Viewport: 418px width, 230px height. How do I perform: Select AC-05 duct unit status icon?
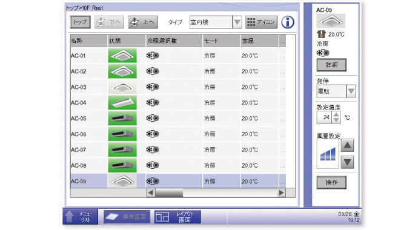122,118
